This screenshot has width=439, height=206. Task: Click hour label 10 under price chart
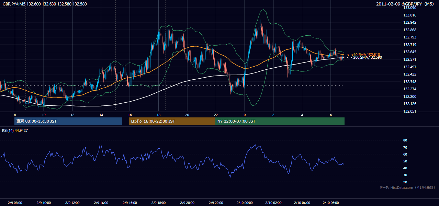click(x=44, y=115)
